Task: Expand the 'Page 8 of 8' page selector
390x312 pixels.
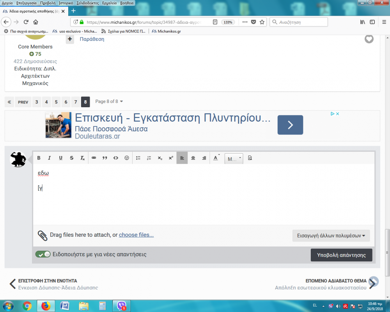Action: coord(109,102)
